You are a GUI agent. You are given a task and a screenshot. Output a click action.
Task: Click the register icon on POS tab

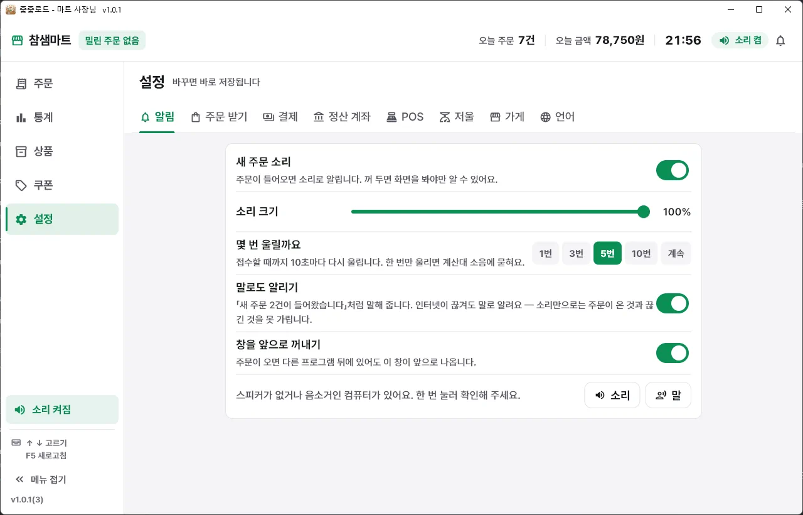pos(391,117)
